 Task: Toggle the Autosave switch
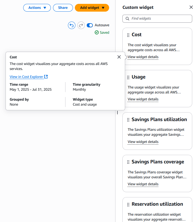(x=90, y=25)
